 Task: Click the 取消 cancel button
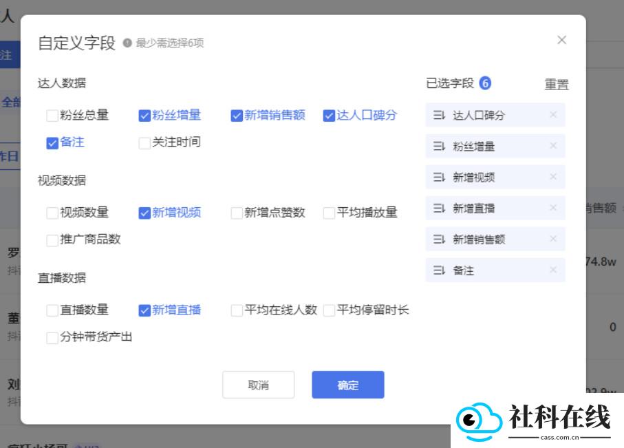pyautogui.click(x=258, y=385)
